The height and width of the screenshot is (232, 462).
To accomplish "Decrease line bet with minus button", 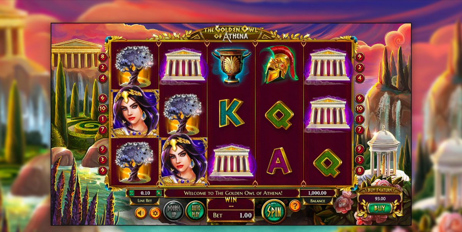I will coord(131,193).
